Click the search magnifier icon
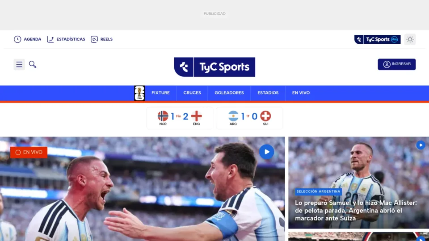The height and width of the screenshot is (241, 429). coord(33,64)
